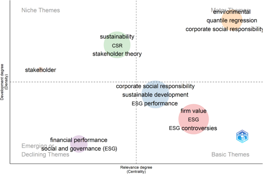Click the Development degree (Density) axis title

tap(4, 82)
